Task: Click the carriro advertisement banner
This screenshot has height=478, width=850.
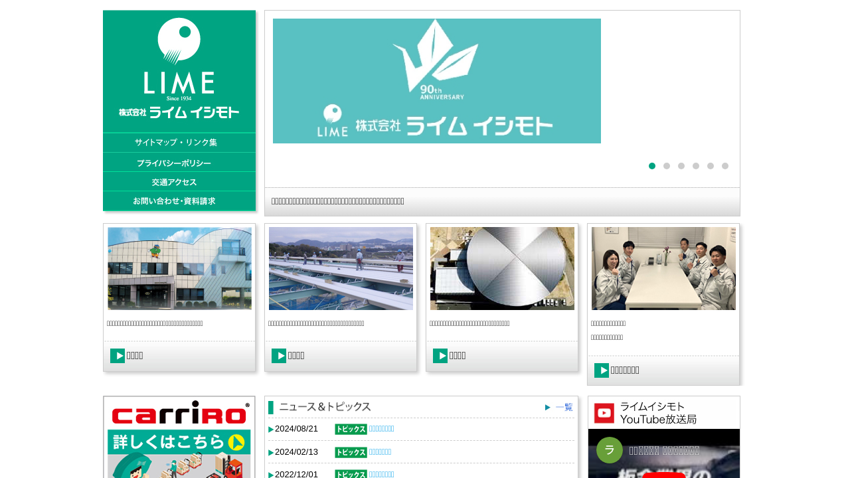Action: pyautogui.click(x=179, y=437)
